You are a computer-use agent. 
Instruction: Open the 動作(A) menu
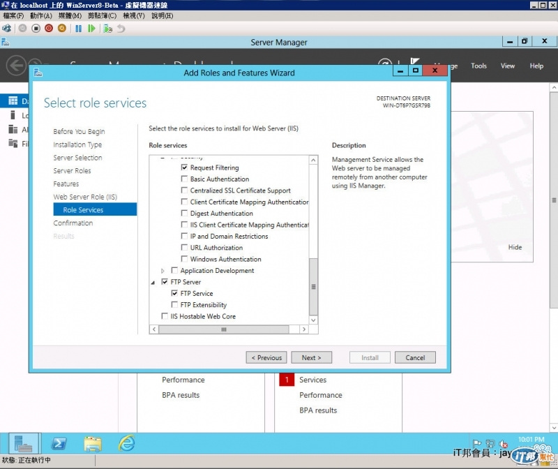click(x=41, y=15)
